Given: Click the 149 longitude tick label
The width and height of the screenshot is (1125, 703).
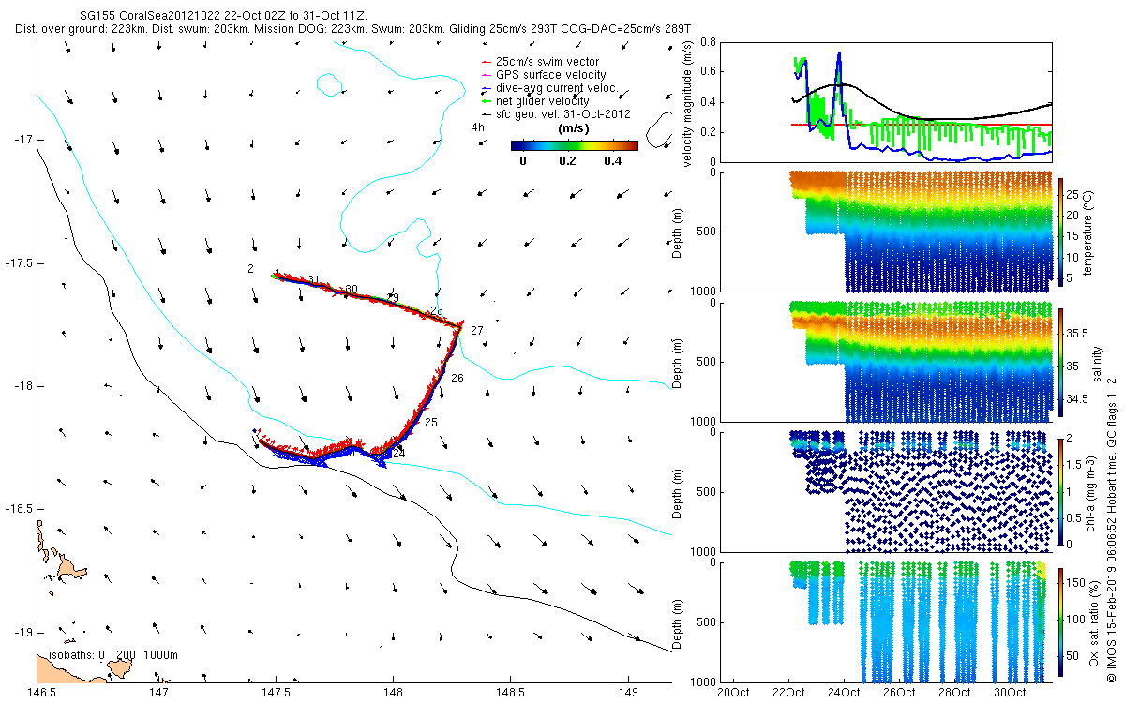Looking at the screenshot, I should (627, 694).
